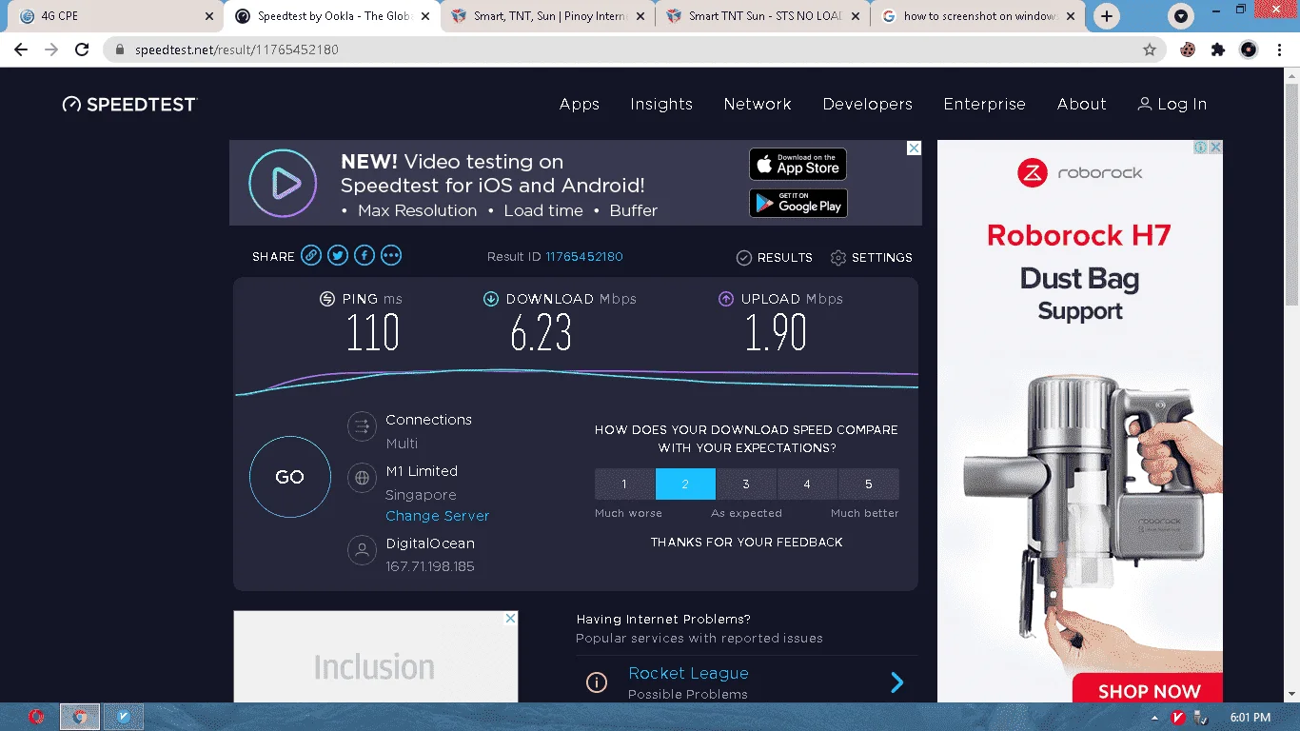1300x731 pixels.
Task: Go back to previous page
Action: coord(21,49)
